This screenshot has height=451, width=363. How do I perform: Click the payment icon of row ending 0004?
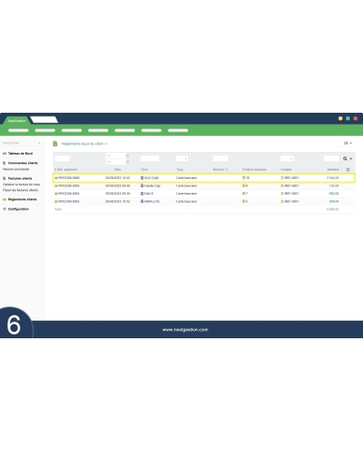point(56,194)
